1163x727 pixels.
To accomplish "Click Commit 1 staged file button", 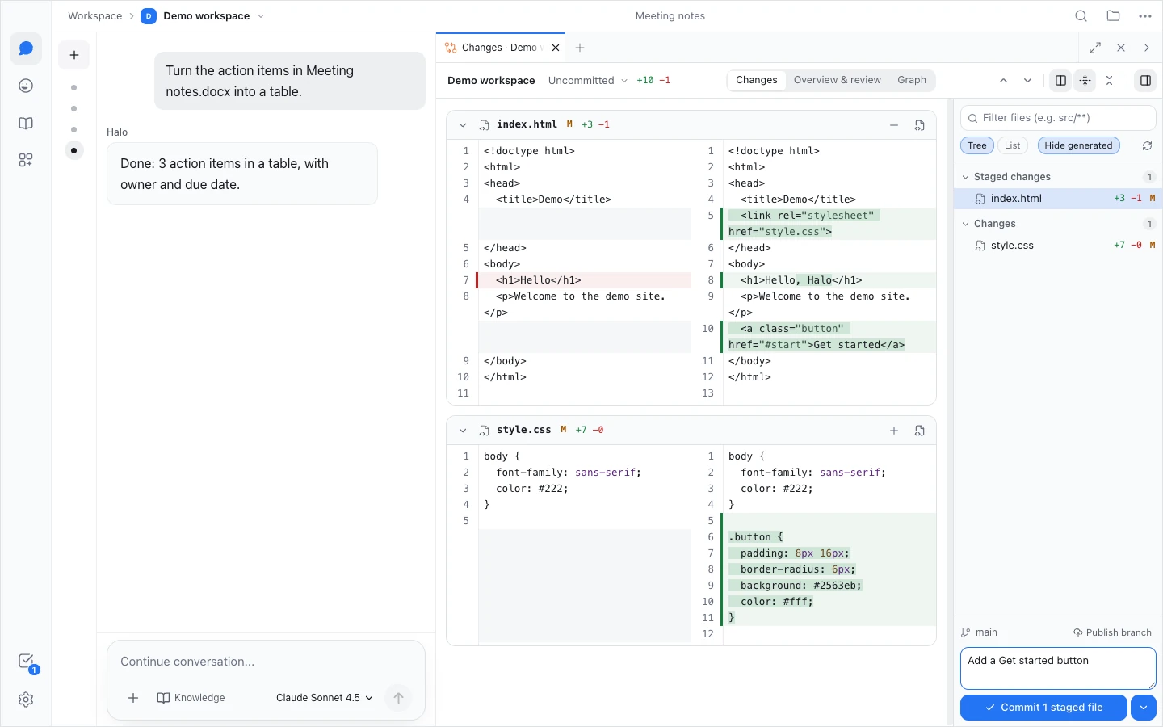I will tap(1043, 708).
